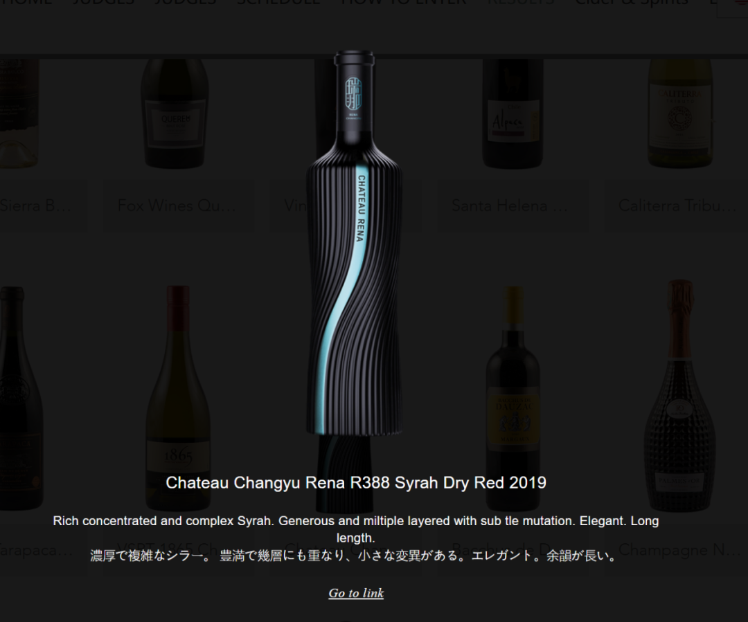
Task: Select the Tarapaca bottle thumbnail at left edge
Action: point(20,398)
